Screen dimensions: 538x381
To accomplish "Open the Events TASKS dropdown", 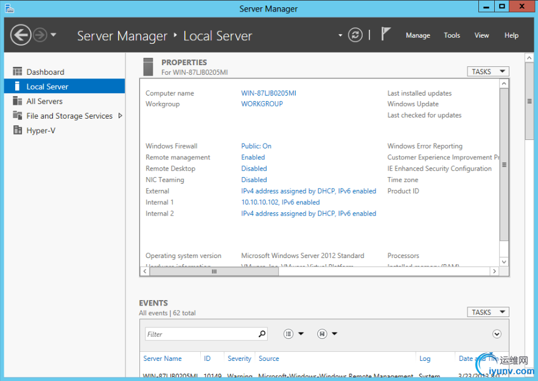I will point(488,312).
